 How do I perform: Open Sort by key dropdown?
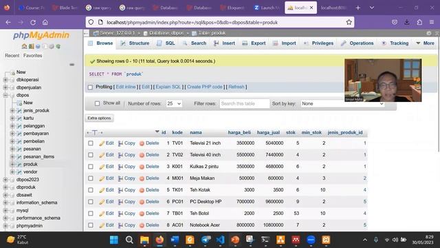pyautogui.click(x=342, y=103)
